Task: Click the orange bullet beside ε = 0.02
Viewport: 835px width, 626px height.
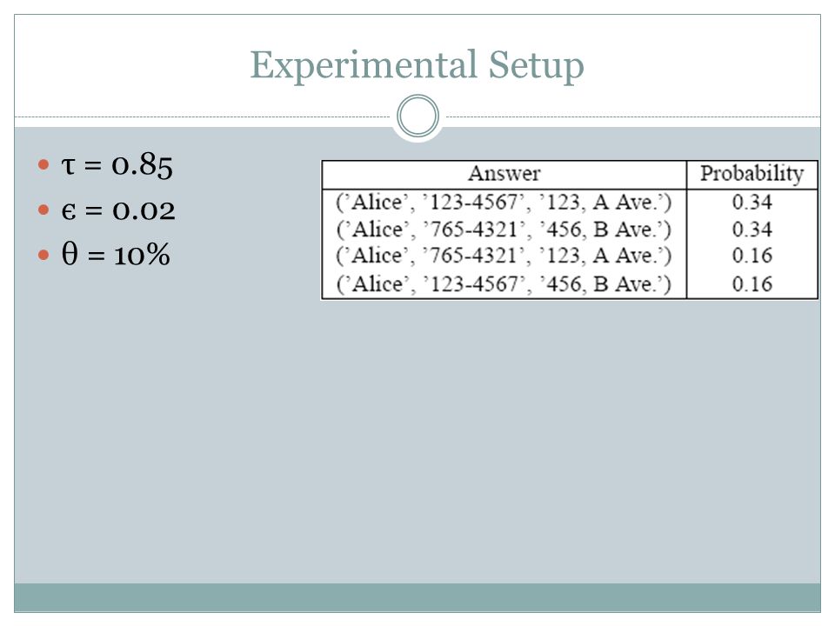Action: click(43, 210)
